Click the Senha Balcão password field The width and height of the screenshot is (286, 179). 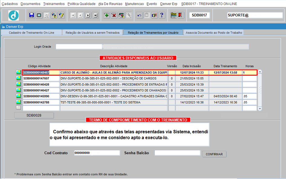(177, 153)
